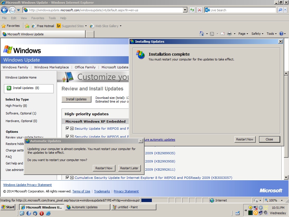Open the Safety menu in the command bar

(x=257, y=34)
